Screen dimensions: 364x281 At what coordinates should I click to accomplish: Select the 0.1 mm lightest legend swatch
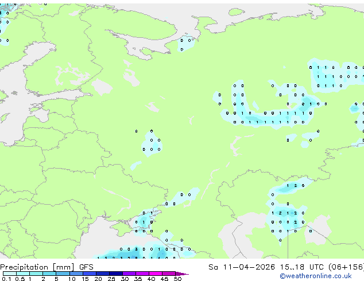[x=10, y=274]
